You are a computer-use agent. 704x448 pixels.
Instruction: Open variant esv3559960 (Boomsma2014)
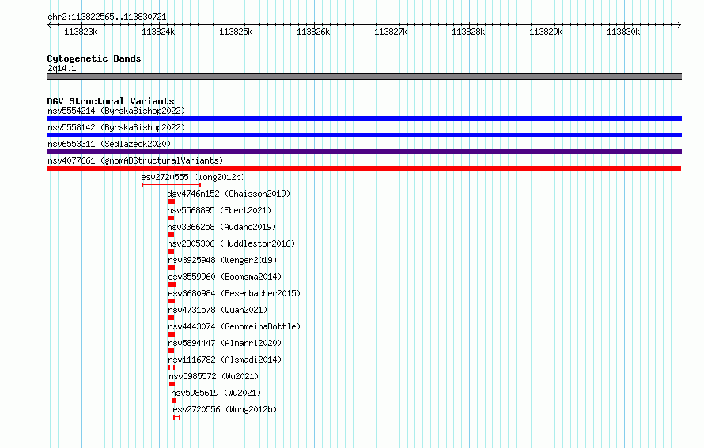coord(225,277)
